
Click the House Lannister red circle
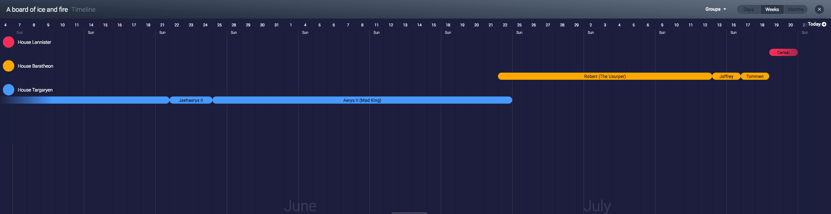[9, 42]
